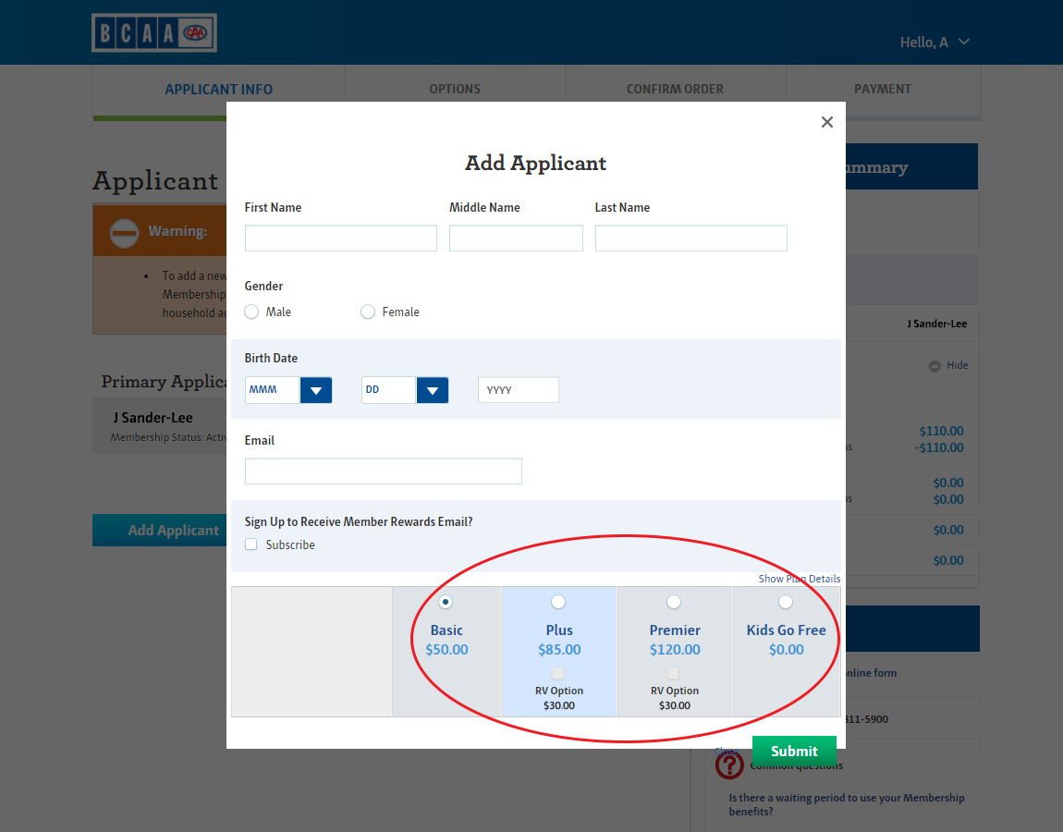Open the birth month MMM dropdown
The width and height of the screenshot is (1063, 832).
pyautogui.click(x=315, y=390)
